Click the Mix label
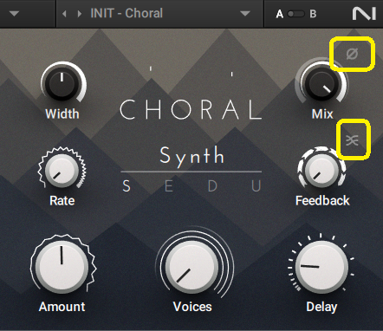383x331 pixels. 322,114
